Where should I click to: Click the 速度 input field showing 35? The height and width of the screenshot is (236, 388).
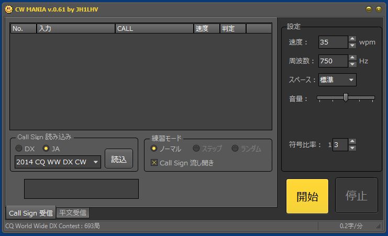click(x=333, y=42)
